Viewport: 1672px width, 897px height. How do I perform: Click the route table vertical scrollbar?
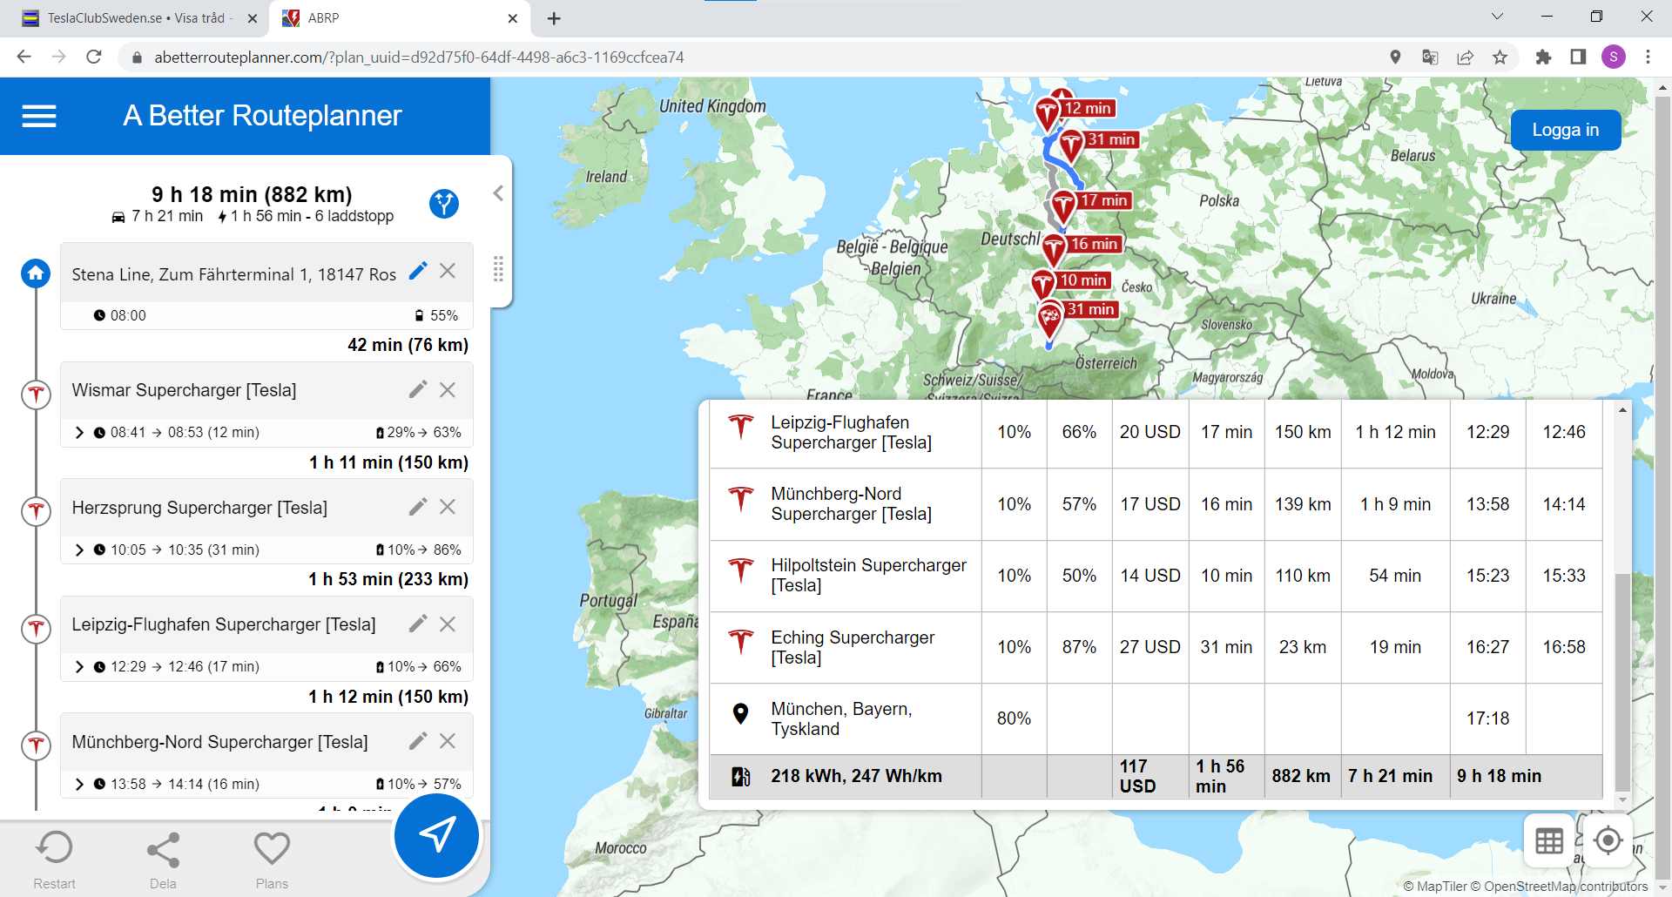click(x=1621, y=682)
